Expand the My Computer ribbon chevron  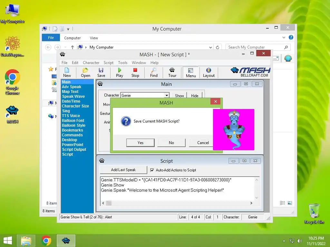click(284, 37)
